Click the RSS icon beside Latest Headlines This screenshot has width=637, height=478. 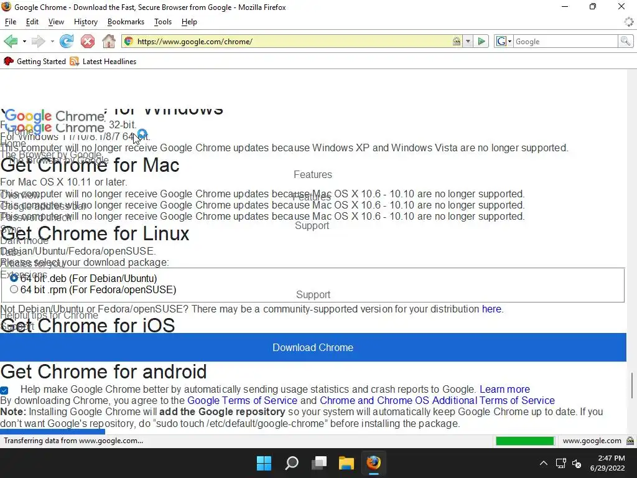click(x=75, y=62)
